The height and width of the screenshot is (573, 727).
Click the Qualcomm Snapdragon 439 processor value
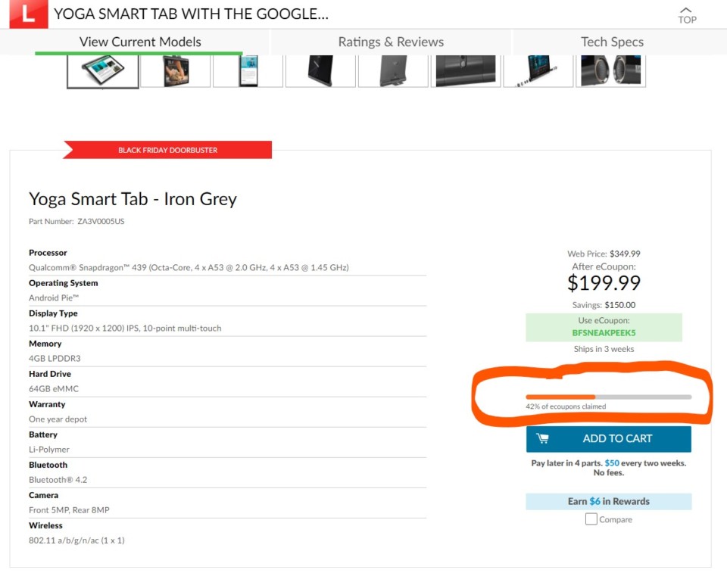click(x=189, y=267)
